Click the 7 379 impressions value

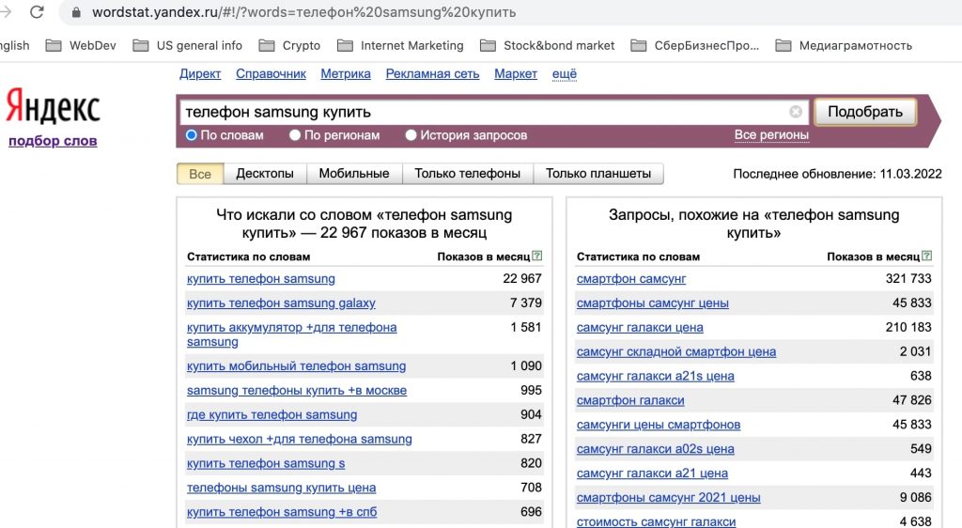[x=526, y=303]
